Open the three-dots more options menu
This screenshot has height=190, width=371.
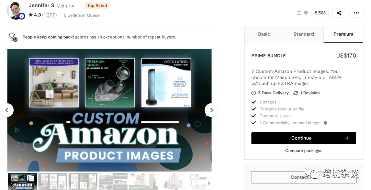[356, 13]
